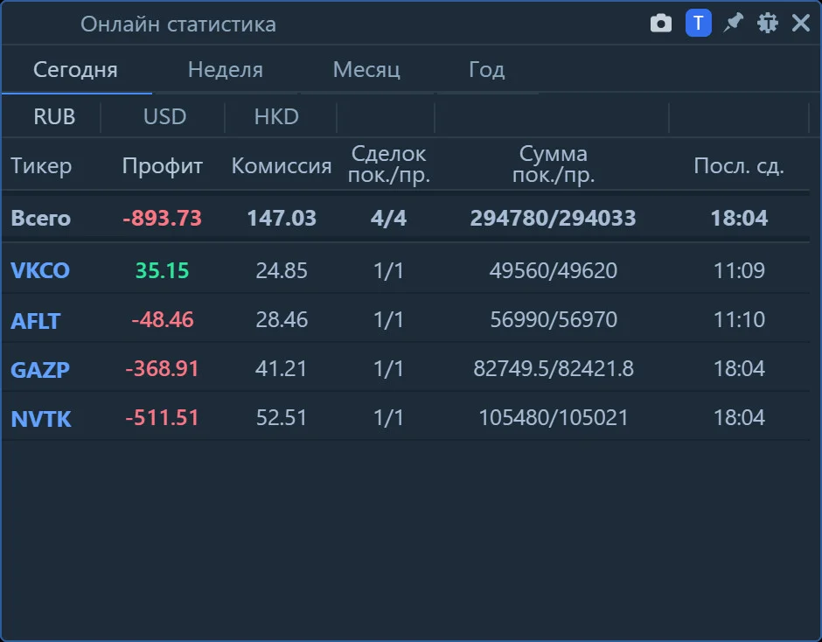
Task: Click GAZP profit value -368.91
Action: 162,368
